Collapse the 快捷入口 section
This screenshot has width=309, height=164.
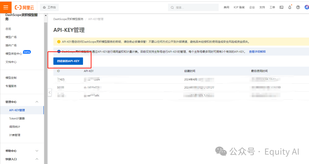[x=37, y=159]
